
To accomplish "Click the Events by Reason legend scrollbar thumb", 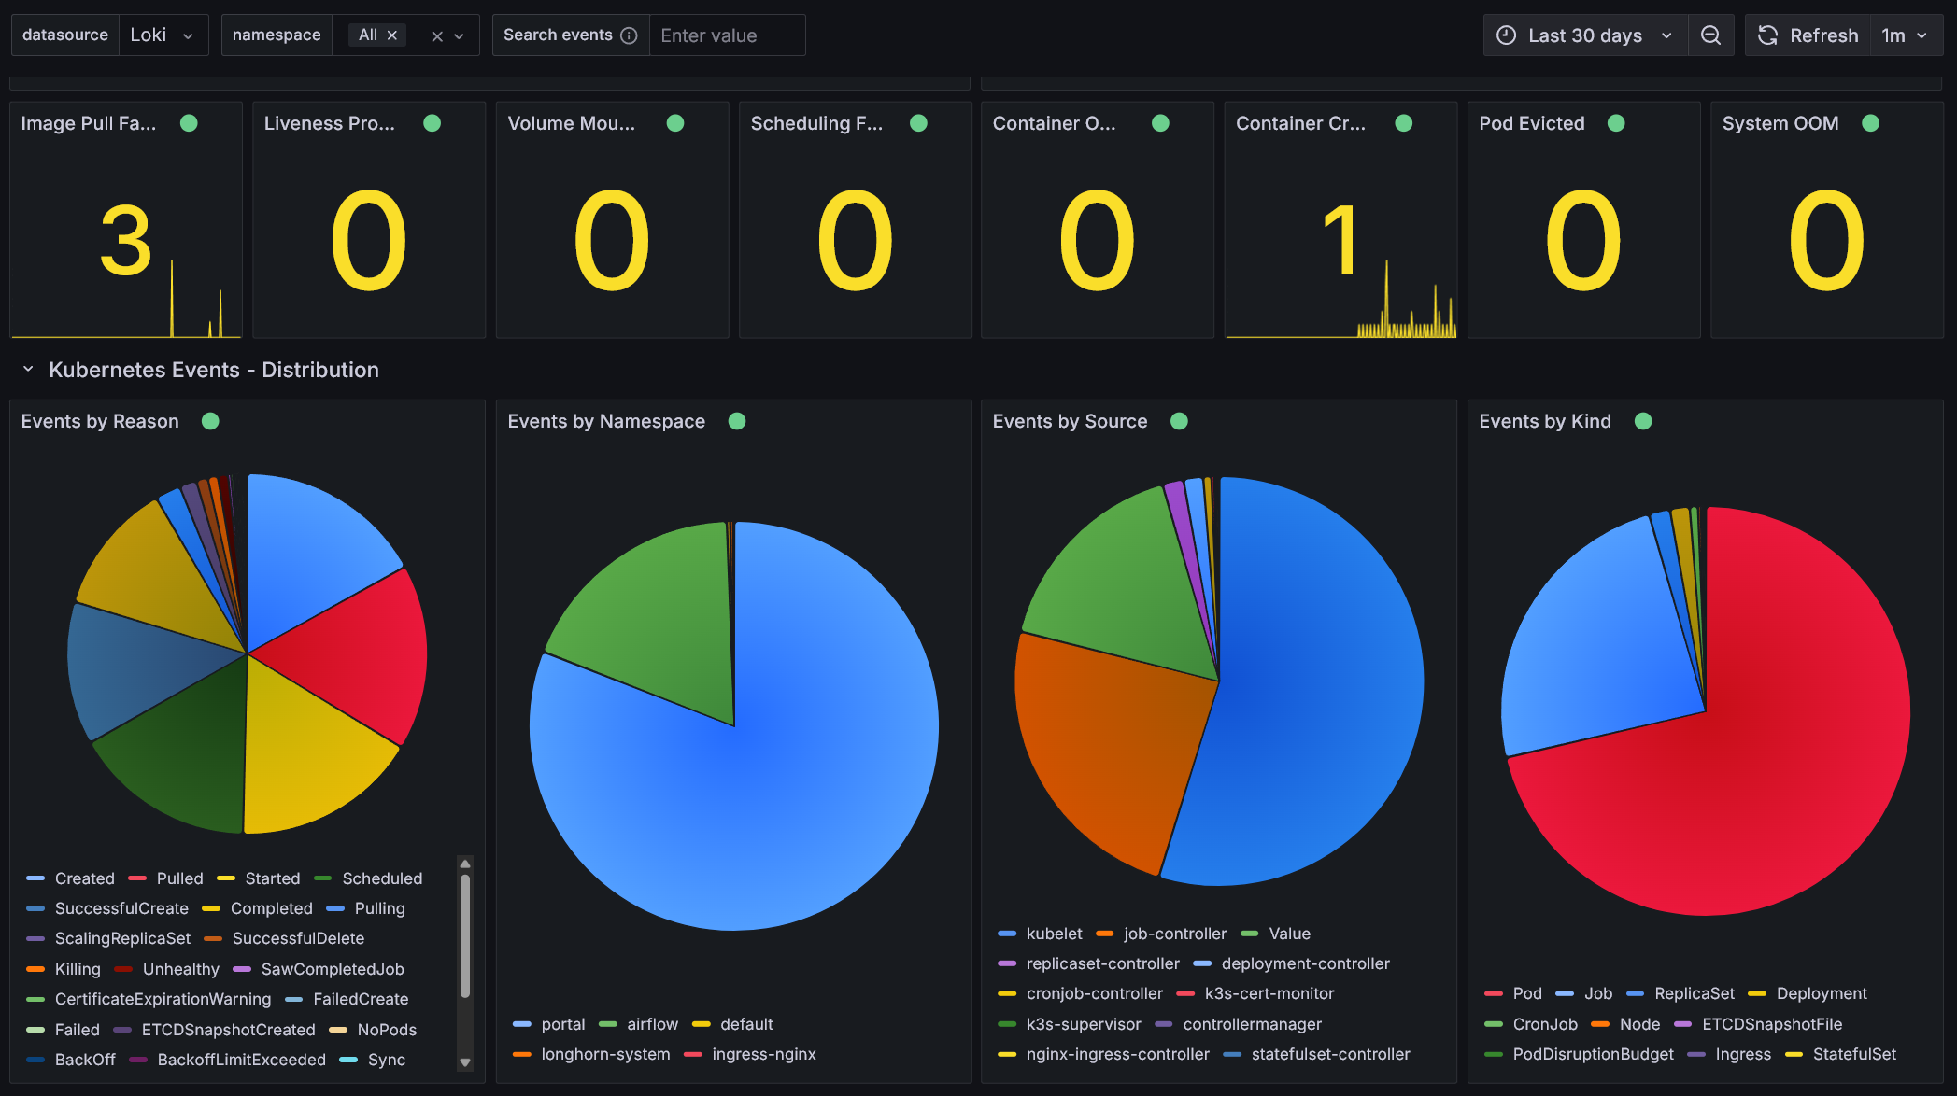I will click(465, 935).
